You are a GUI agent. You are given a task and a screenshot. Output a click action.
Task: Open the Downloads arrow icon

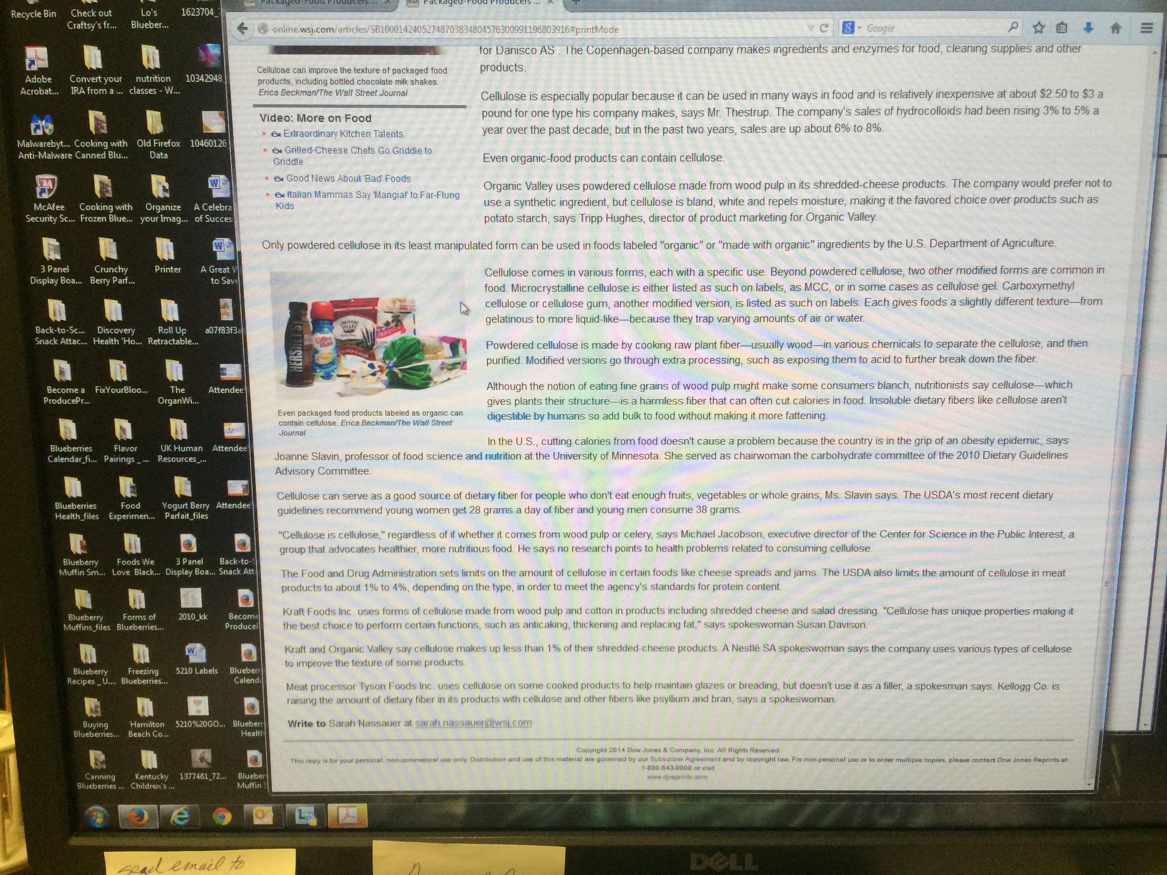1088,28
